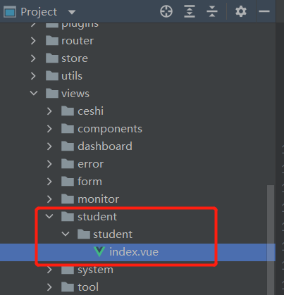Screen dimensions: 284x295
Task: Click the Select Opened File target icon
Action: coord(166,11)
